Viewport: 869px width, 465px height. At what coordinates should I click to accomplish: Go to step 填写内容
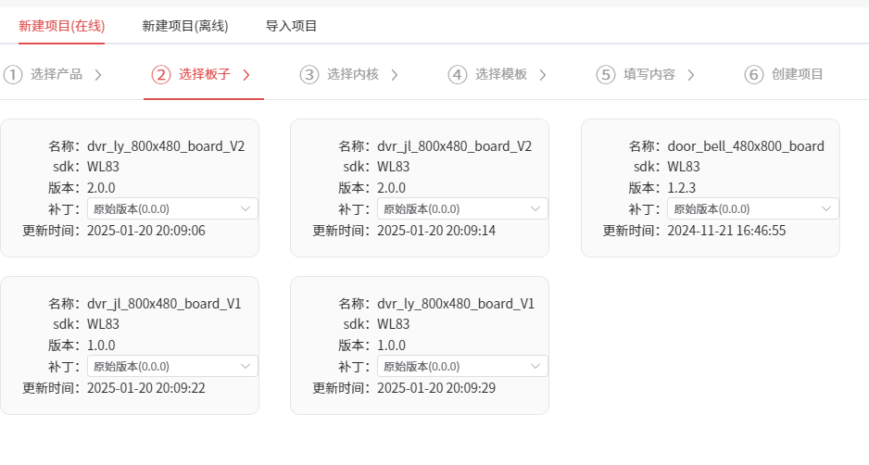649,74
